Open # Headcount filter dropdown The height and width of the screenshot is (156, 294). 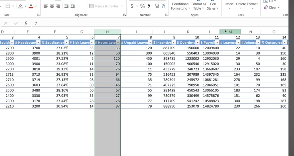38,43
